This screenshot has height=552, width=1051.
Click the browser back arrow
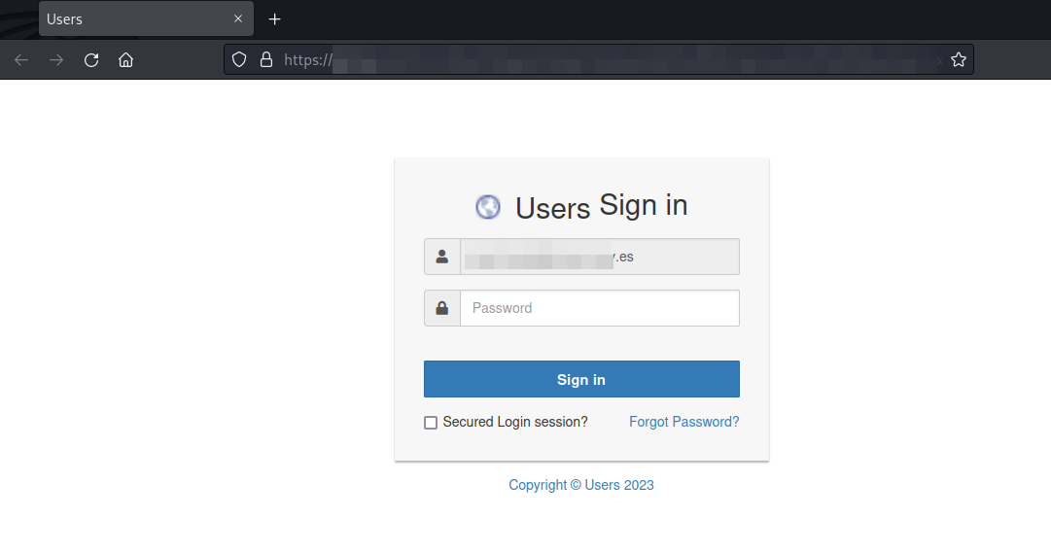click(21, 60)
